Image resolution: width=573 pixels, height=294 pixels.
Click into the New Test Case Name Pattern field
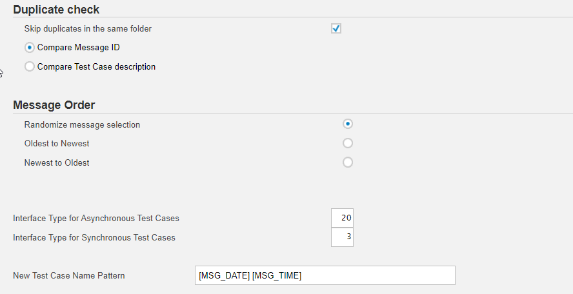(325, 275)
